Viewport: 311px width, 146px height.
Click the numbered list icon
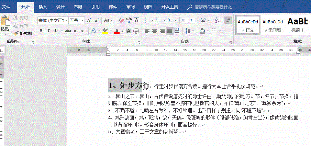[x=159, y=20]
